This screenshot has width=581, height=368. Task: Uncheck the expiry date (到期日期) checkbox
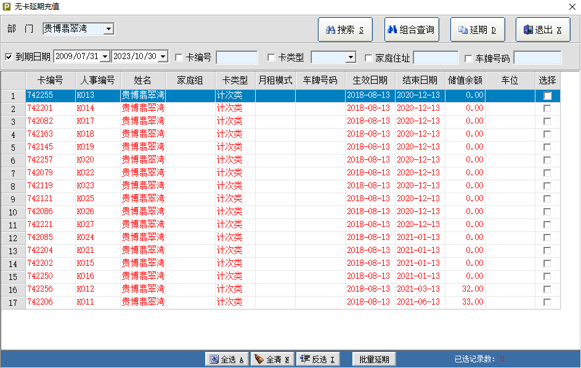[x=9, y=57]
